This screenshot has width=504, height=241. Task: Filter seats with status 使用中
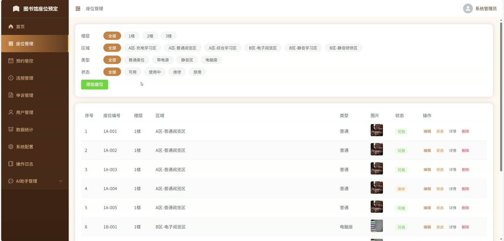click(155, 72)
